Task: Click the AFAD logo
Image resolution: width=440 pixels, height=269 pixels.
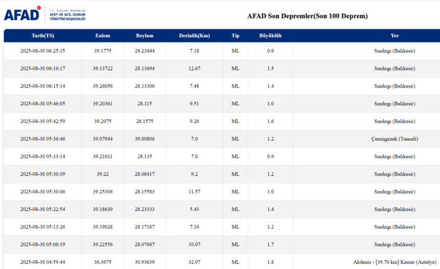Action: [x=23, y=14]
